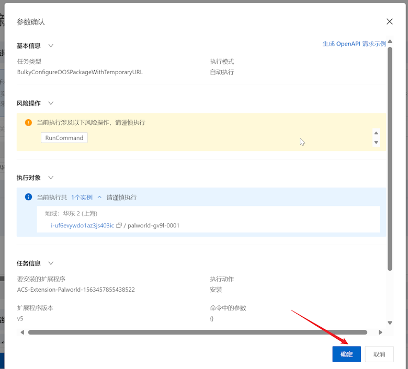Image resolution: width=408 pixels, height=369 pixels.
Task: Select the text BulkyConfigureOOSPackageWithTemporaryURL
Action: click(80, 72)
